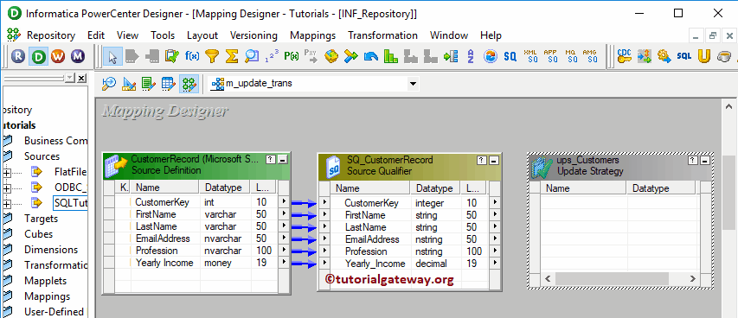Open help for ups_Customers Update Strategy
Screen dimensions: 738x318
(x=692, y=161)
